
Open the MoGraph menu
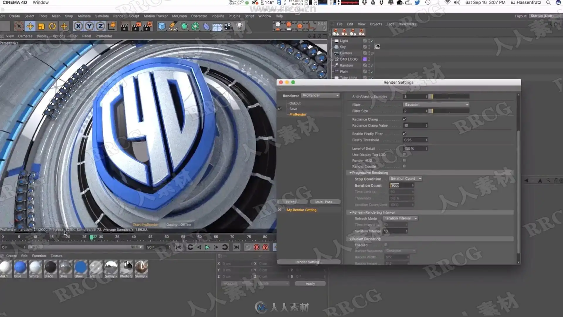[179, 16]
